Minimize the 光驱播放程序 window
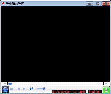This screenshot has width=111, height=94. (x=89, y=4)
